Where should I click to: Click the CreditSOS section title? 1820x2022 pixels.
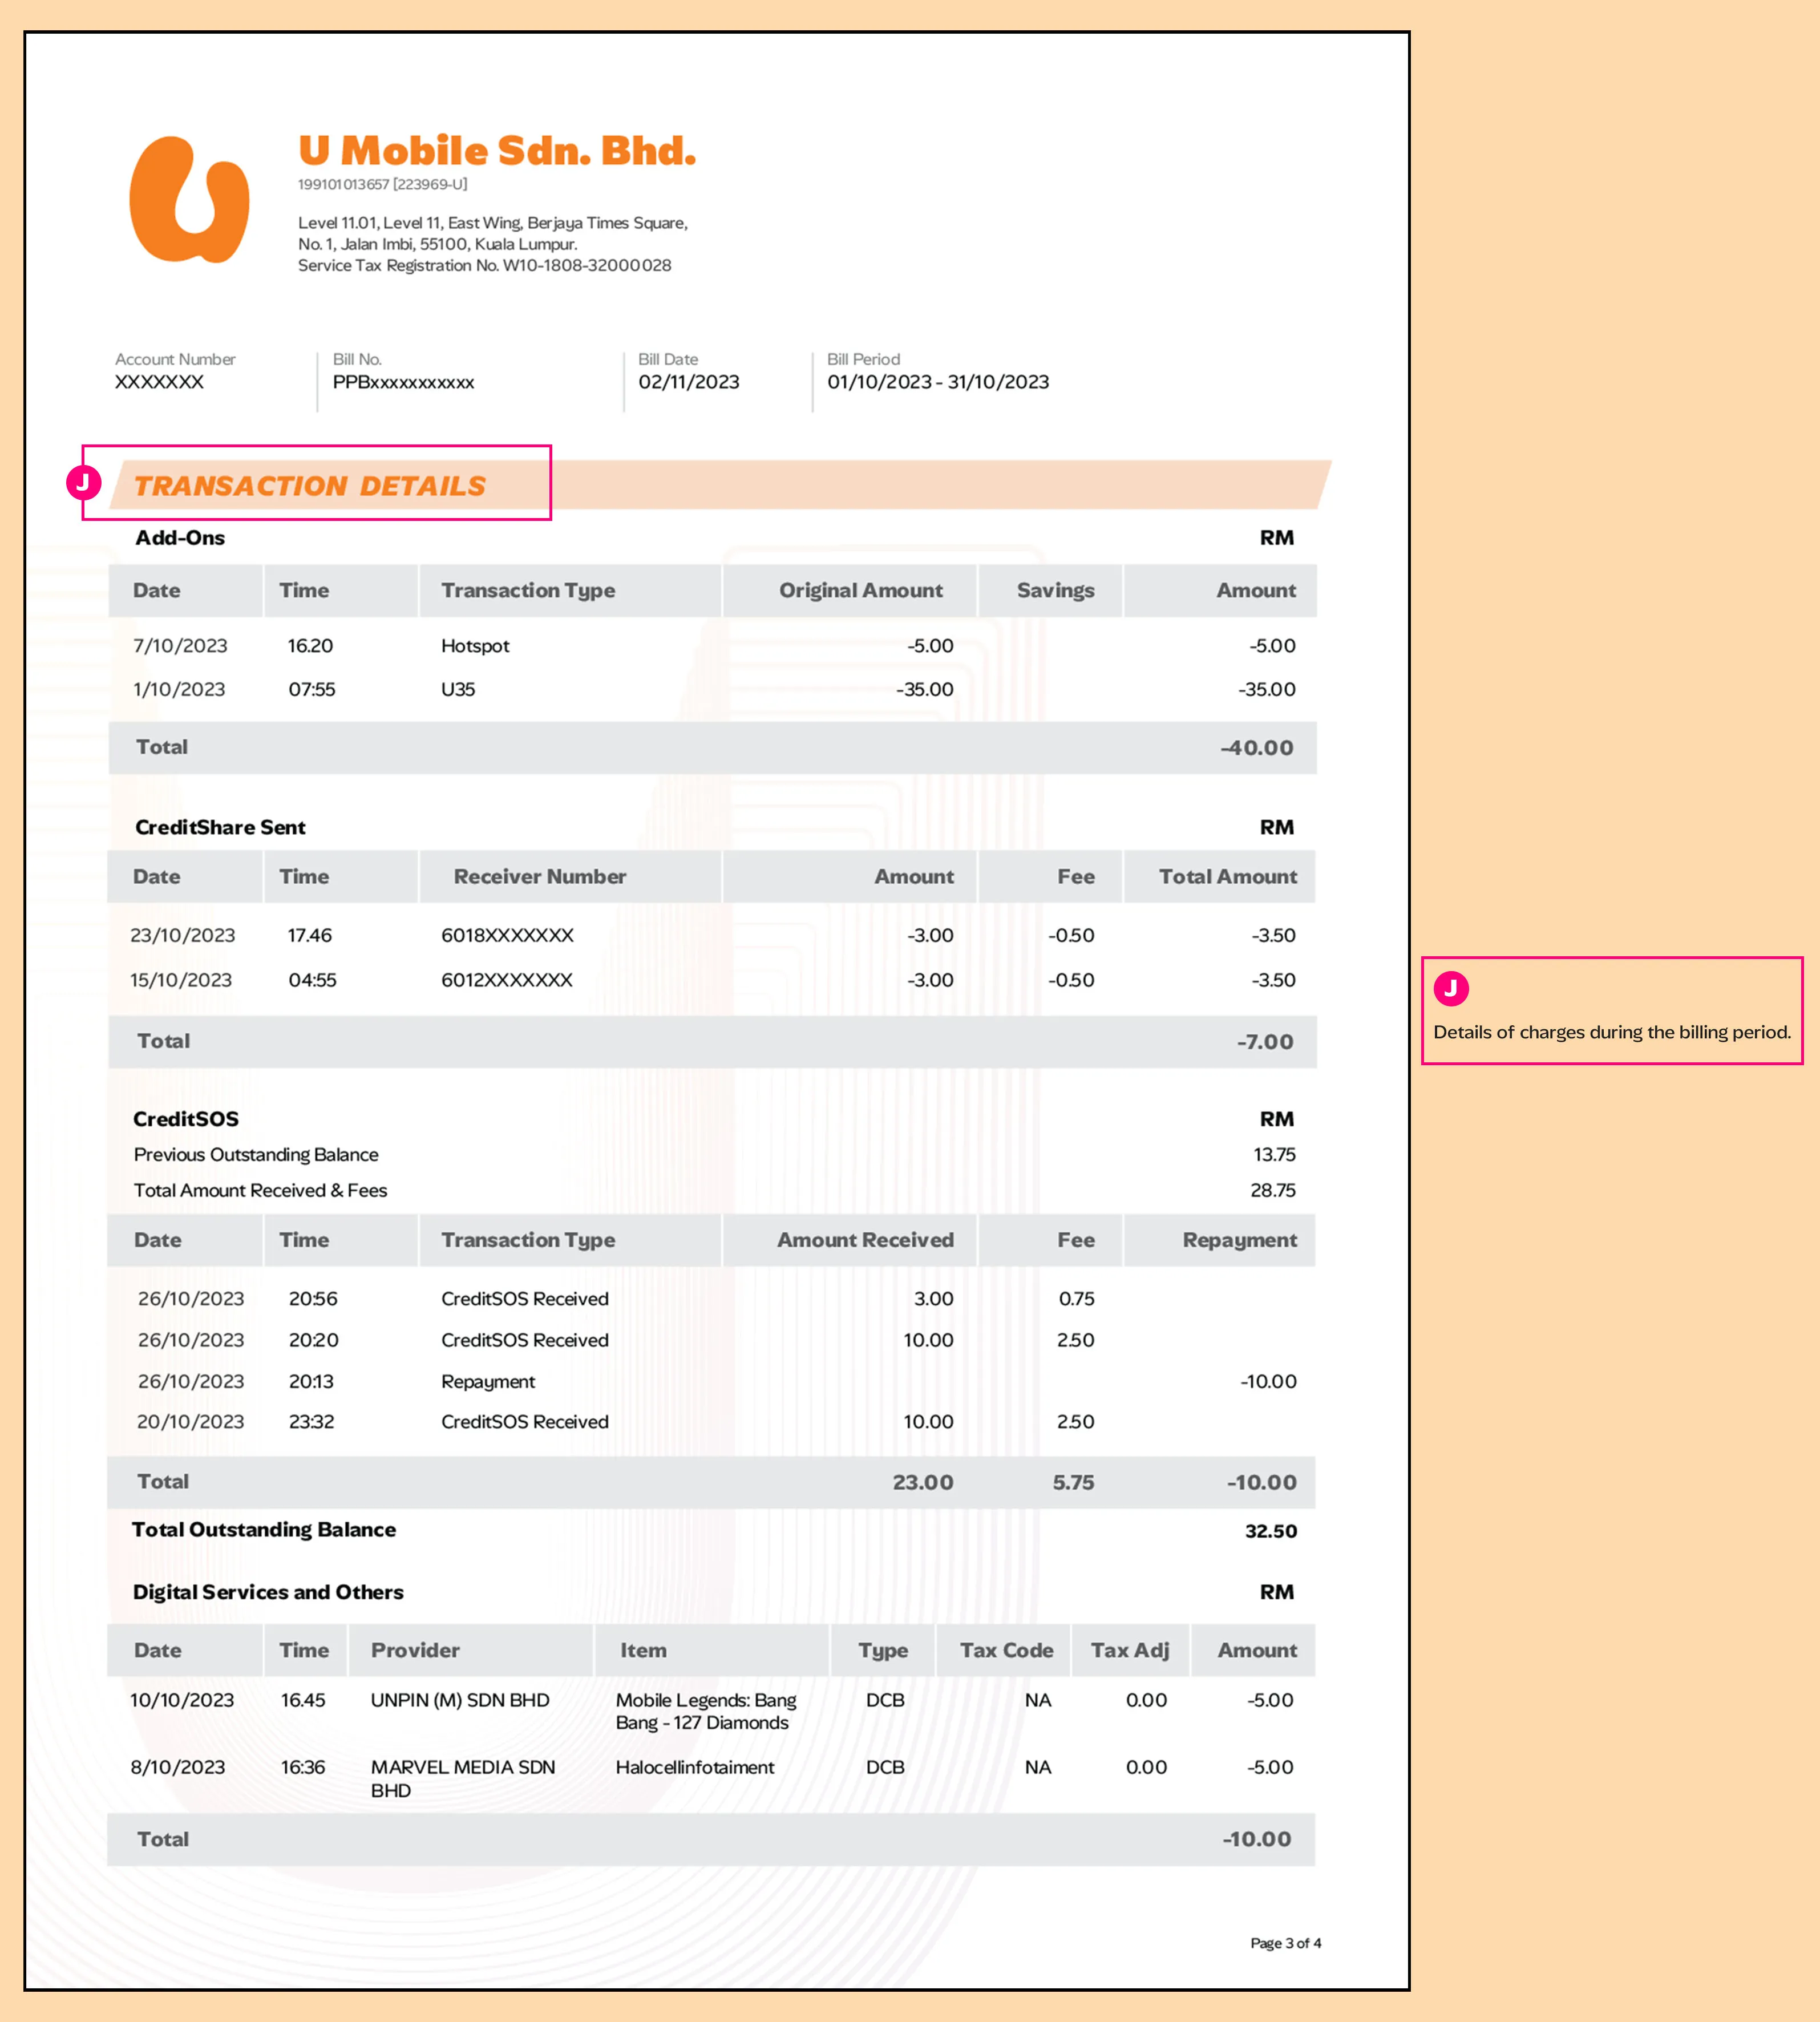coord(186,1119)
